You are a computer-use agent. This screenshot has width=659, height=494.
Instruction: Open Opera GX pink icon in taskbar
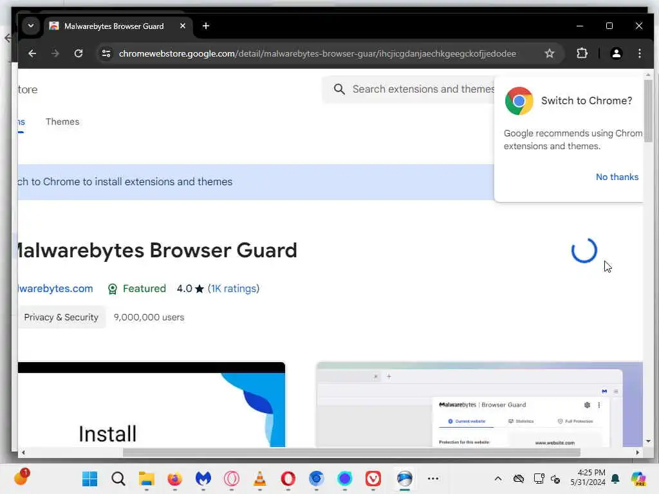pyautogui.click(x=231, y=479)
